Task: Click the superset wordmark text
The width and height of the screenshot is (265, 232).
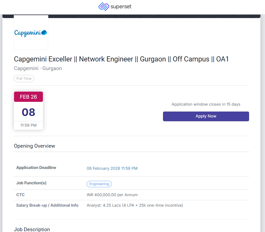Action: (x=121, y=6)
